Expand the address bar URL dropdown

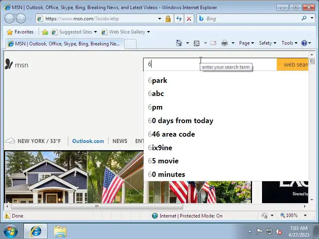pyautogui.click(x=160, y=19)
